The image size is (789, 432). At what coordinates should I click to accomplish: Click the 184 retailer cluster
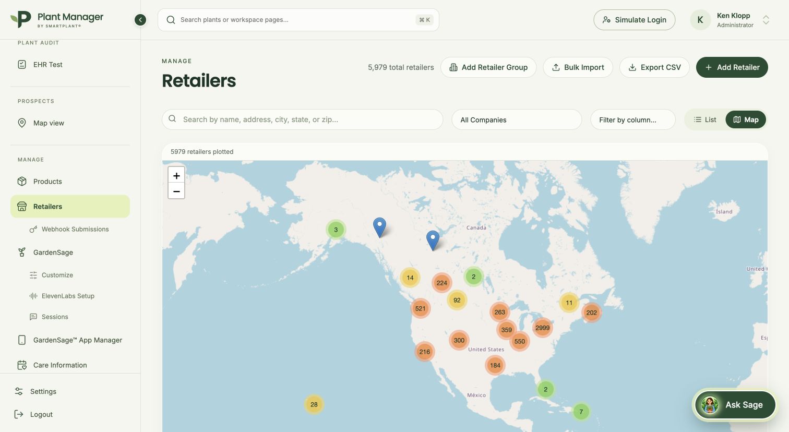coord(495,365)
